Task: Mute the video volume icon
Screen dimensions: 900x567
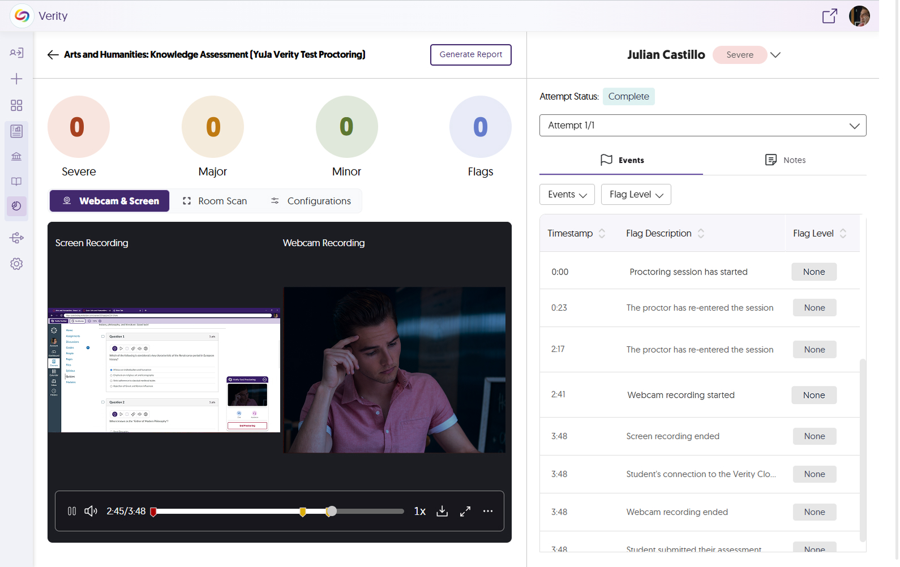Action: 91,511
